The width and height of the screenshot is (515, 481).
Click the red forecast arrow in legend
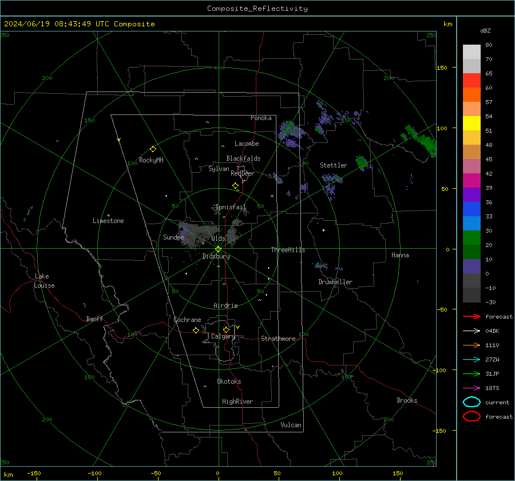[472, 316]
